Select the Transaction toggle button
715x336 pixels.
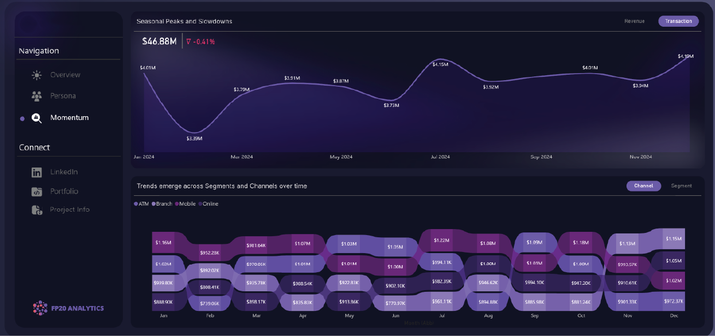pos(678,21)
